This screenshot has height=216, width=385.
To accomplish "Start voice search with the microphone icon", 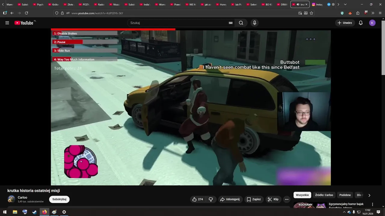I will point(255,23).
